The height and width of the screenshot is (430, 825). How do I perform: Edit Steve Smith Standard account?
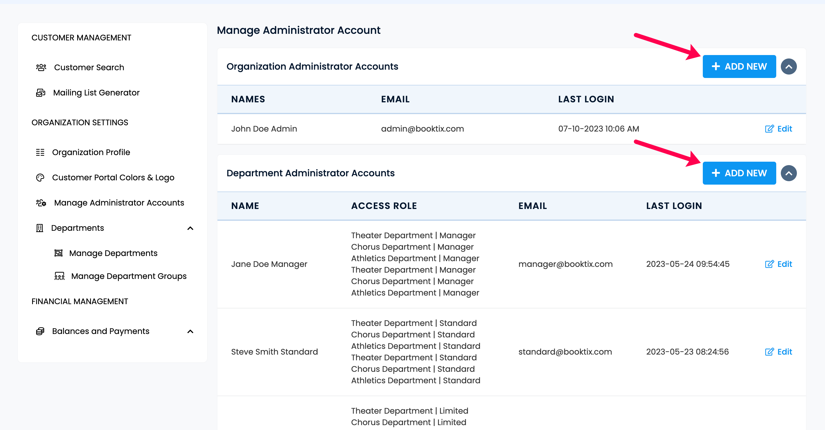(779, 352)
